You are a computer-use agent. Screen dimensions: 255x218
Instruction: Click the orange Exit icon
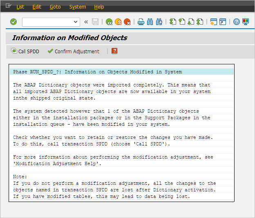click(118, 22)
